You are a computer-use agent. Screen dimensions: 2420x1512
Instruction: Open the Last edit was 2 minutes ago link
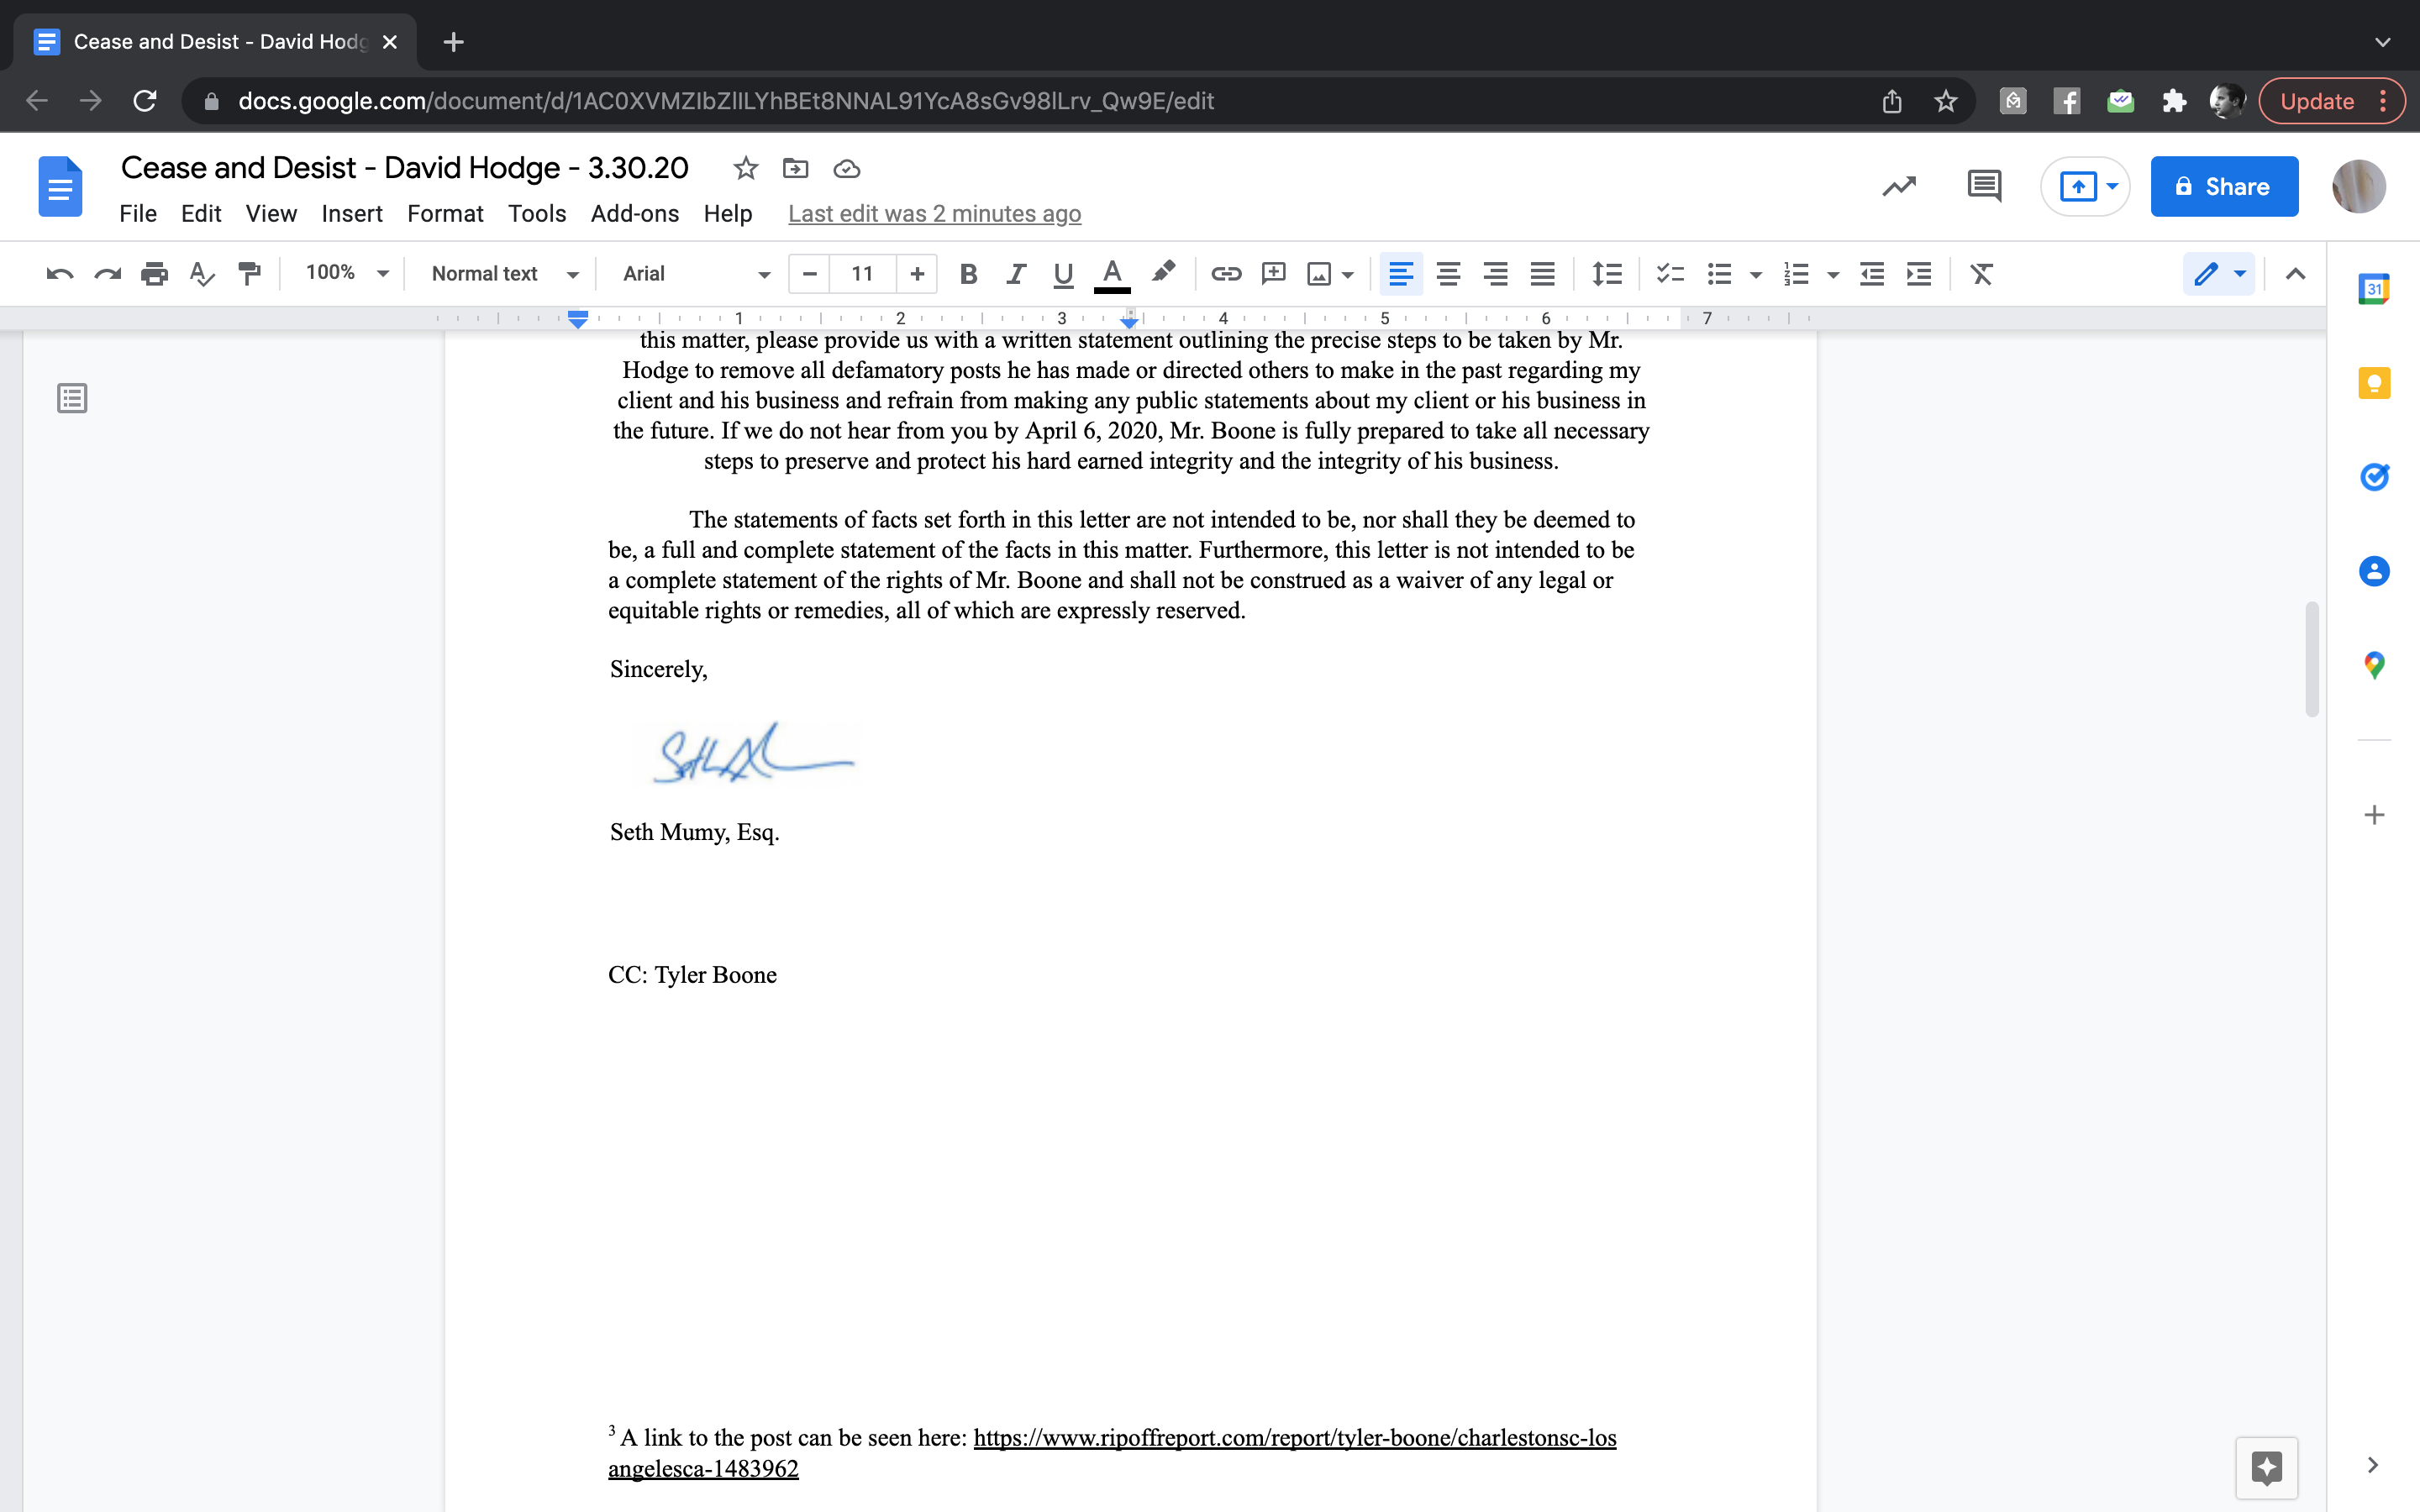pyautogui.click(x=934, y=214)
